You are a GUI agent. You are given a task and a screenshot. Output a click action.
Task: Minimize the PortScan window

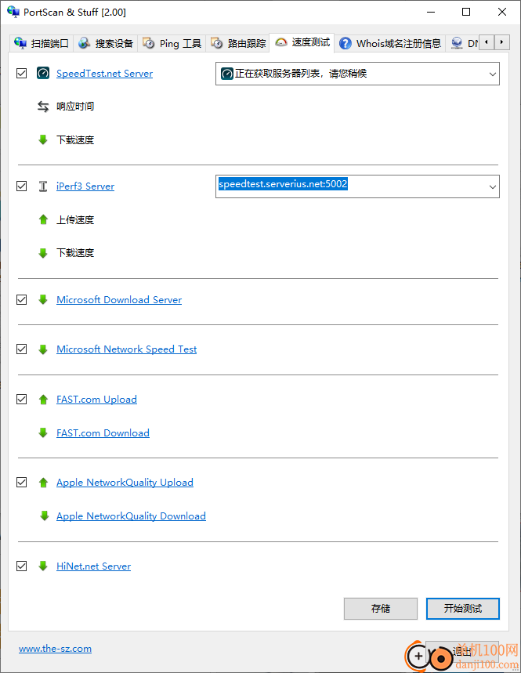431,12
